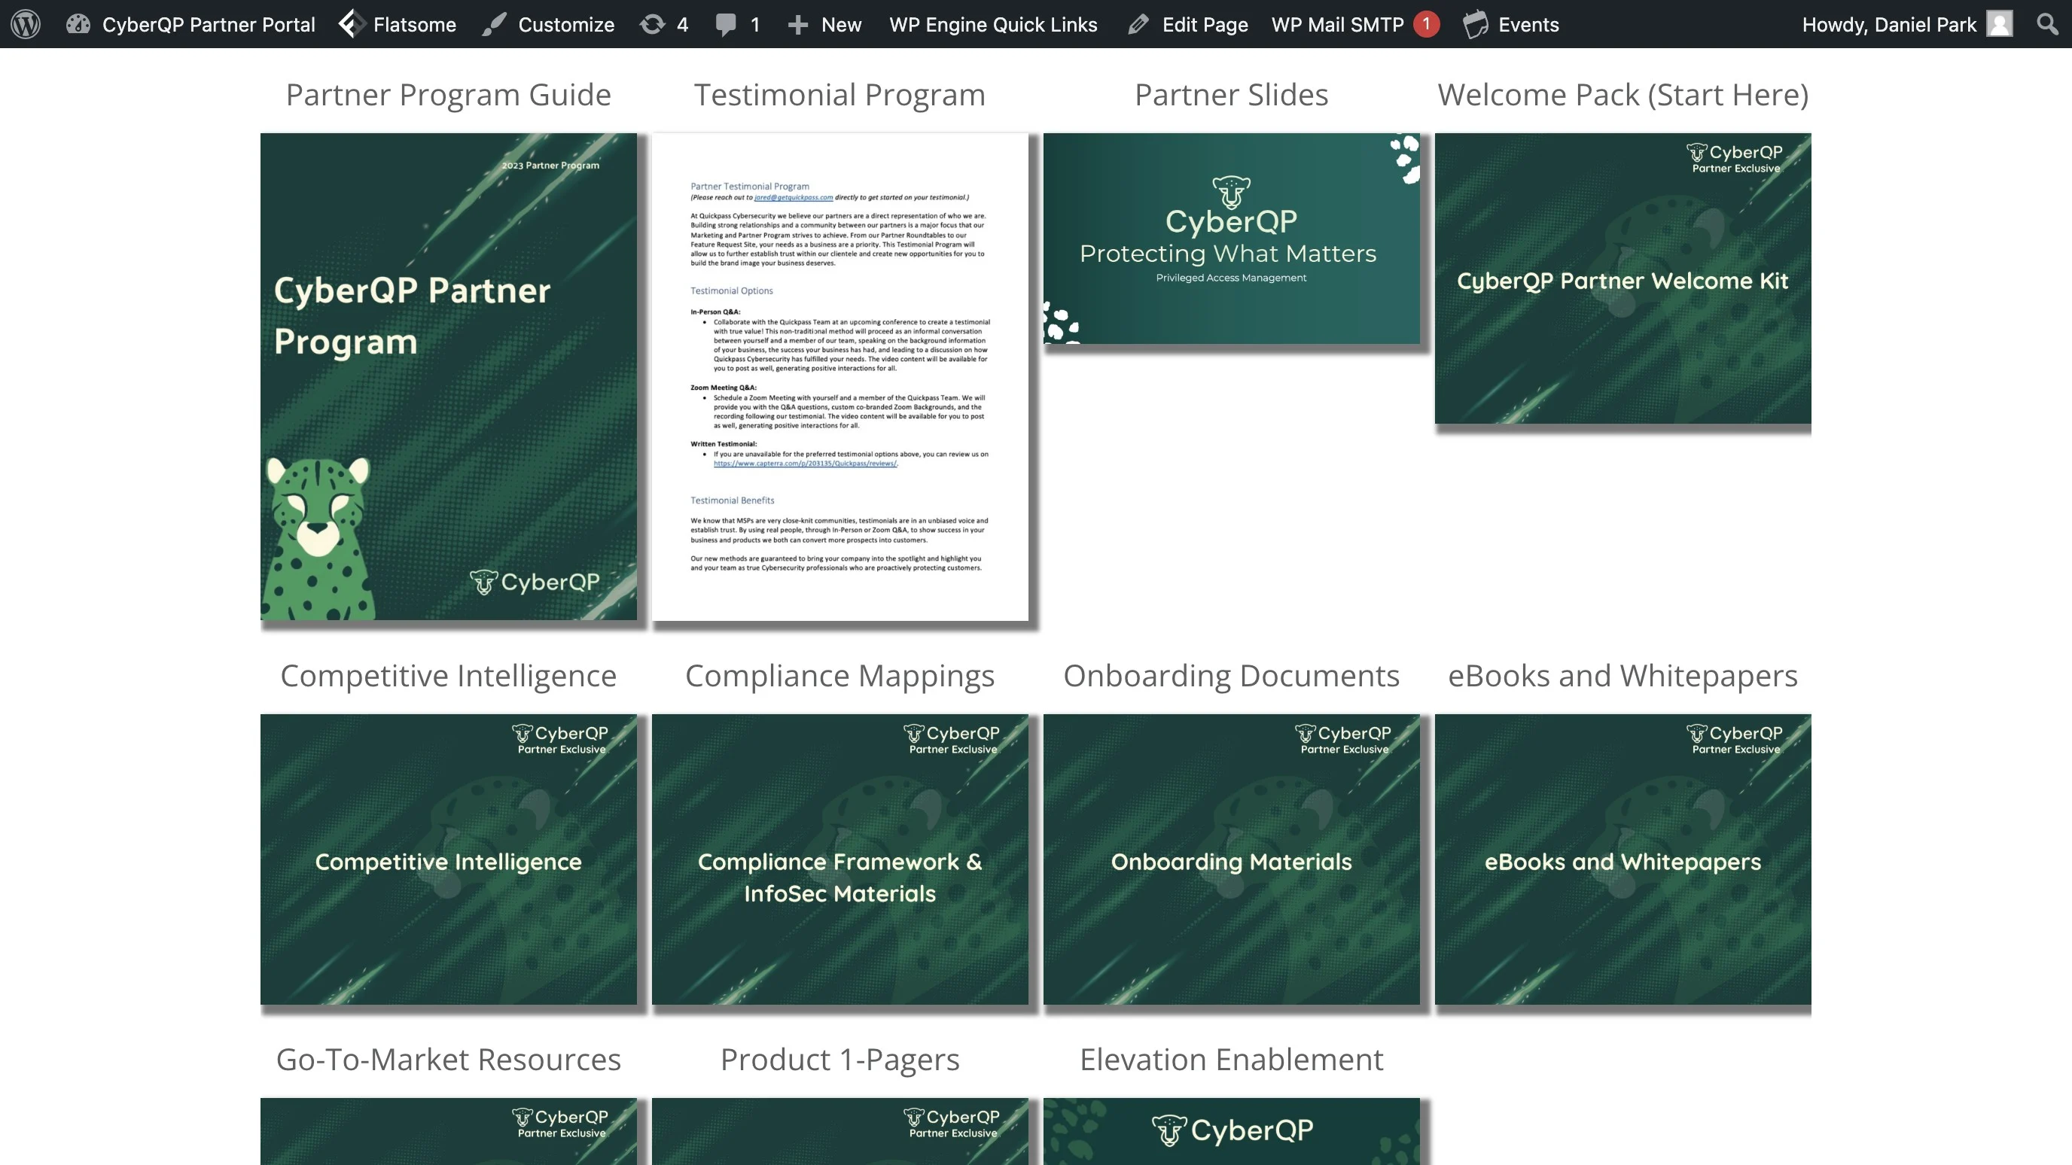Open the CyberQP Partner Welcome Kit thumbnail

point(1623,278)
